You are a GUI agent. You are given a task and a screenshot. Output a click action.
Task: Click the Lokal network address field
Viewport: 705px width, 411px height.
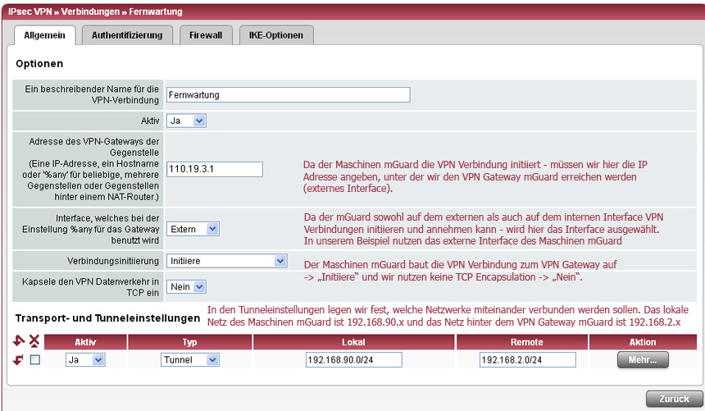[x=353, y=360]
